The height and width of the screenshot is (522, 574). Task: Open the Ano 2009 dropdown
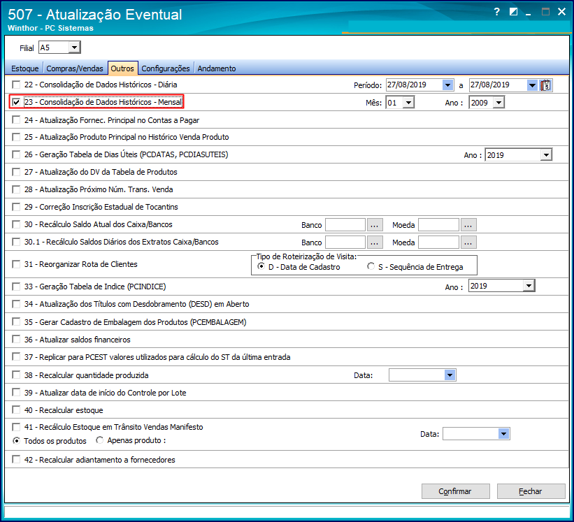[x=498, y=103]
